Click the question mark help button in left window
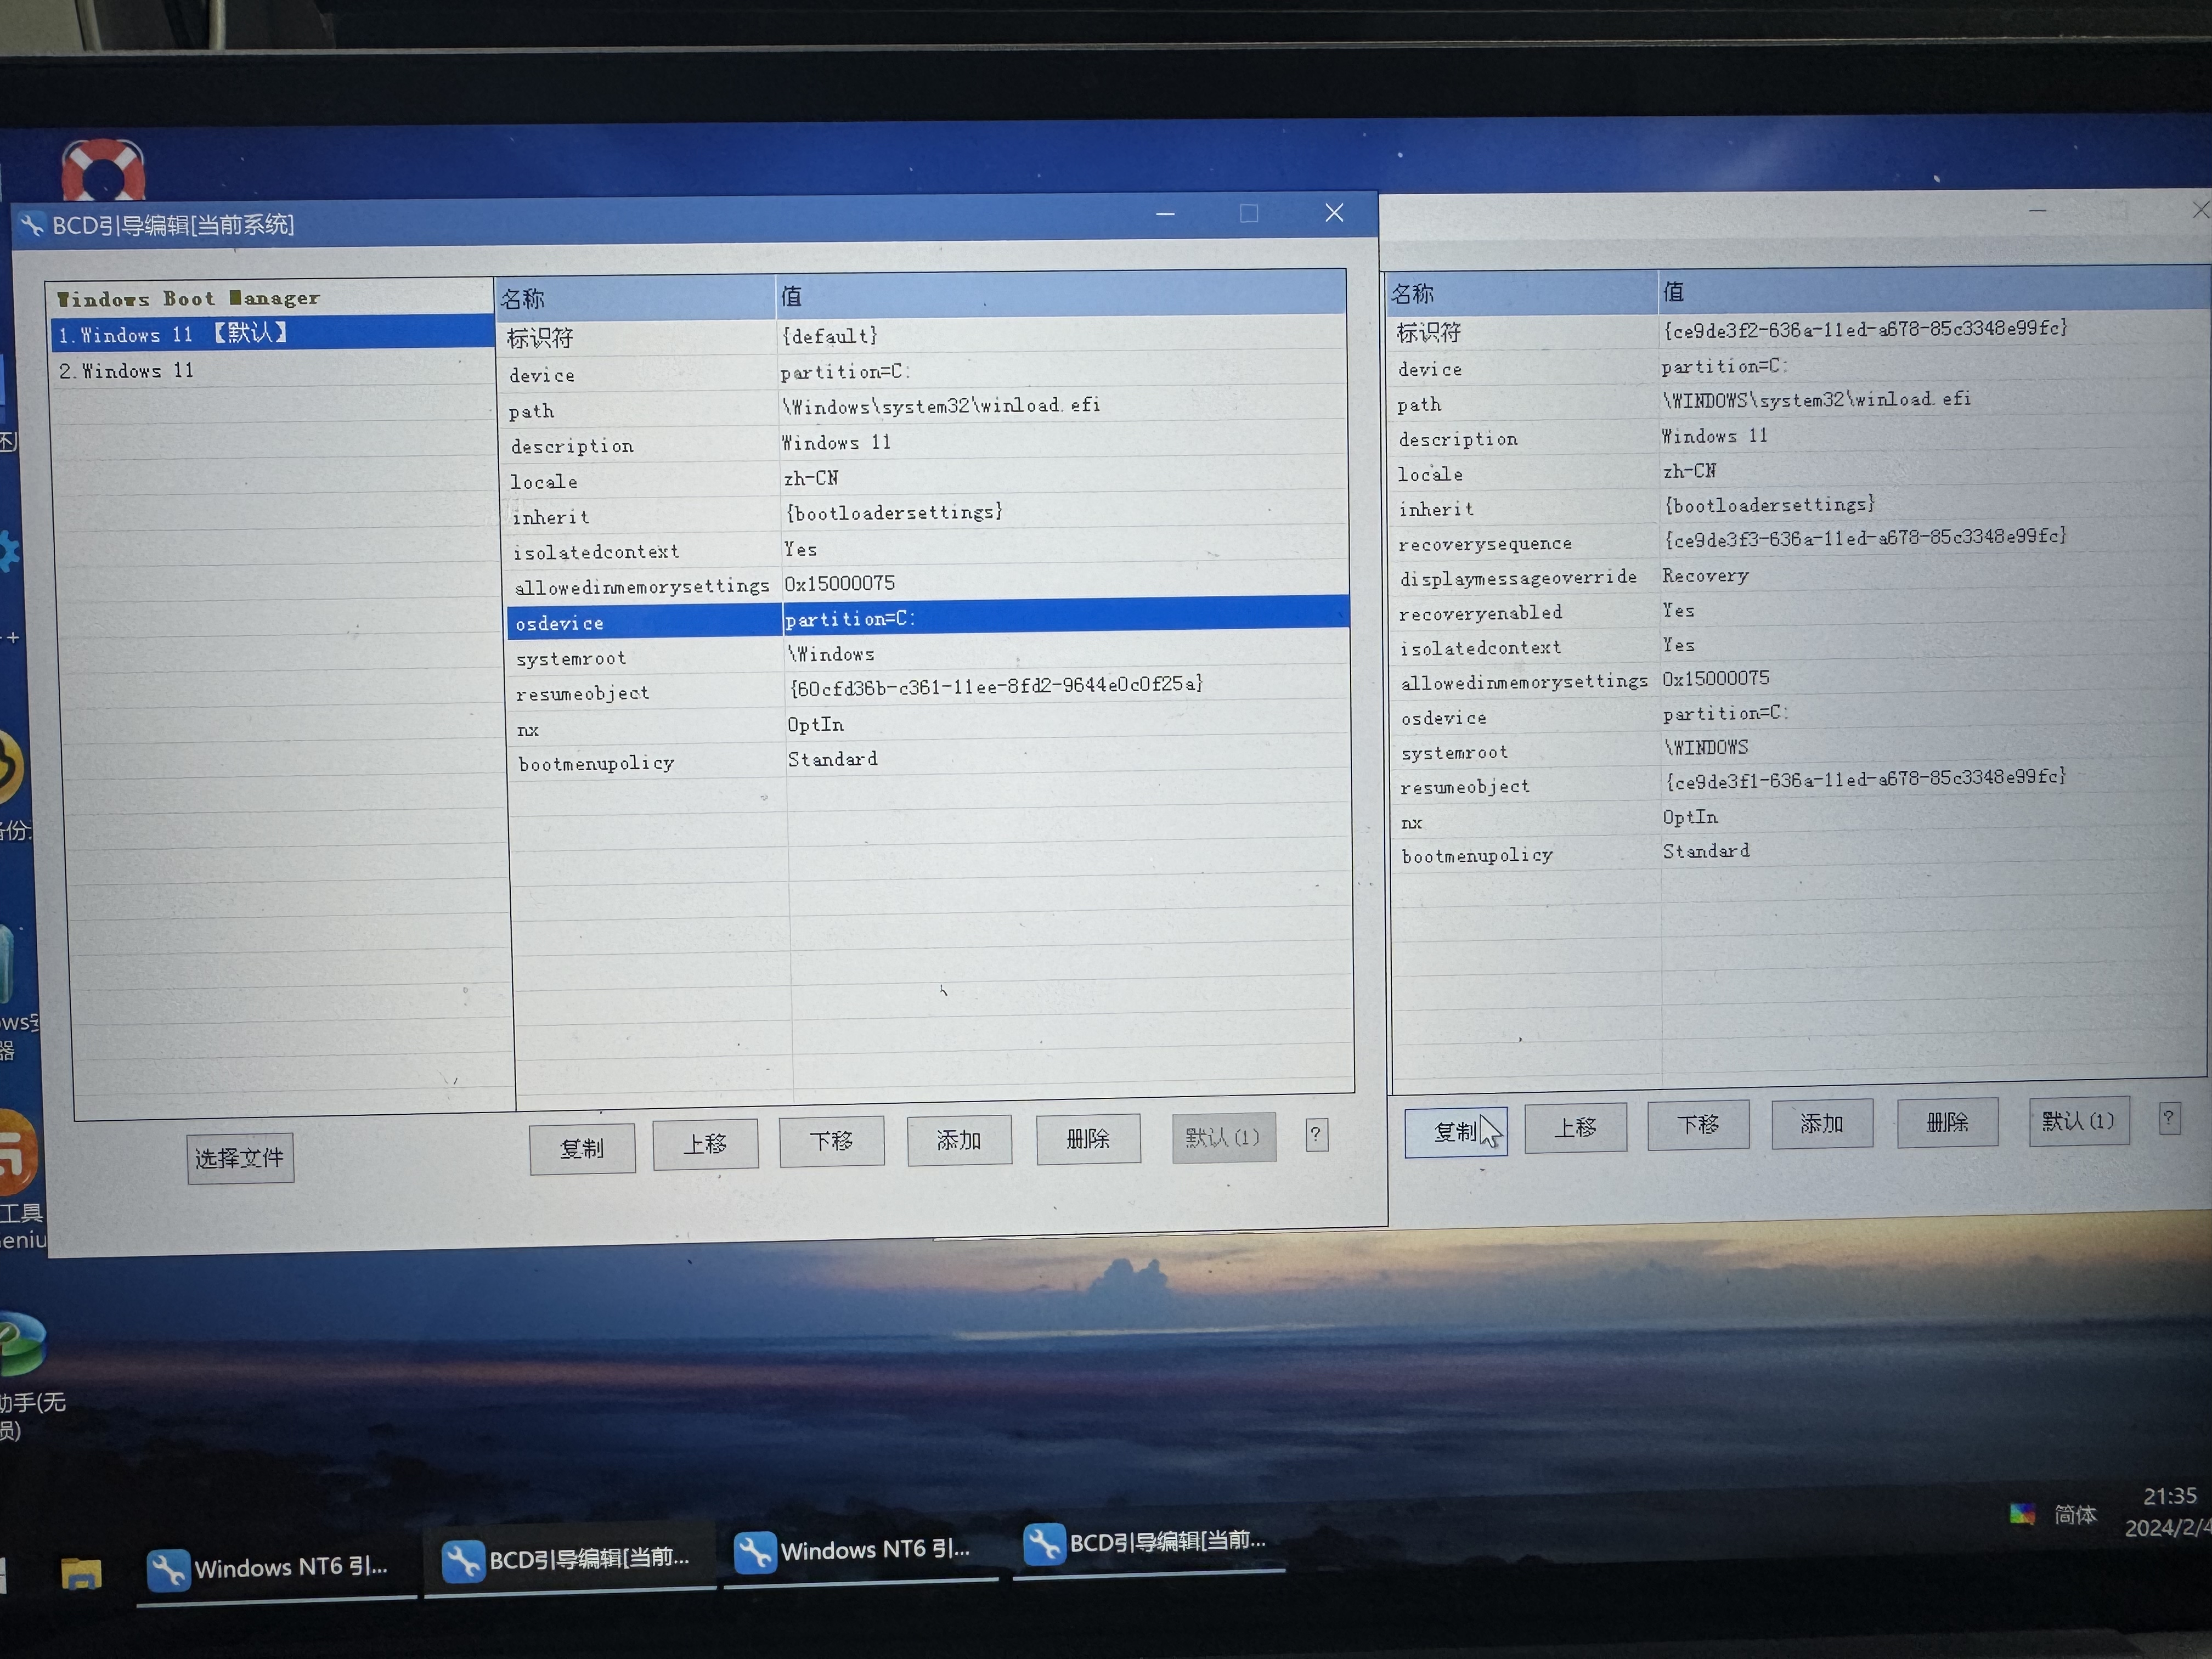The width and height of the screenshot is (2212, 1659). pyautogui.click(x=1316, y=1135)
